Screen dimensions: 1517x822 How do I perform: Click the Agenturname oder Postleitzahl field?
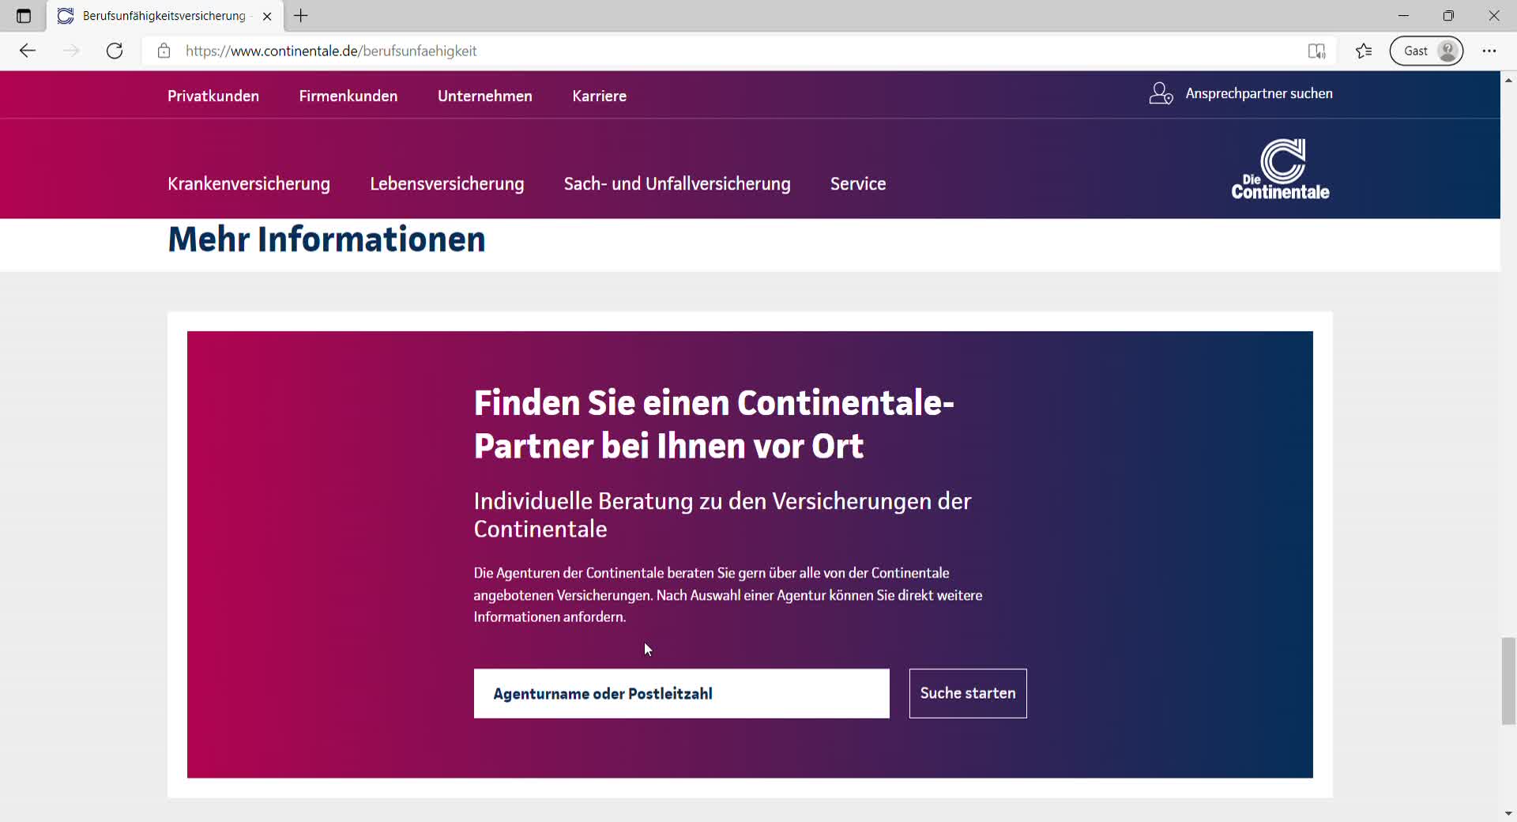(x=681, y=693)
